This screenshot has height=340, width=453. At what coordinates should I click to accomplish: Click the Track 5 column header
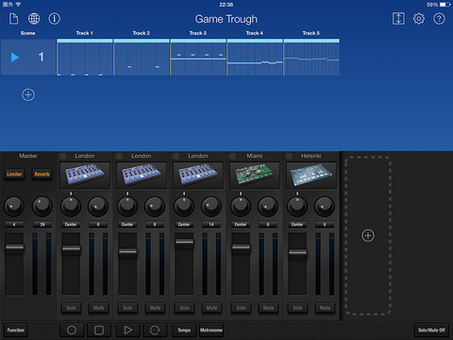click(x=311, y=33)
